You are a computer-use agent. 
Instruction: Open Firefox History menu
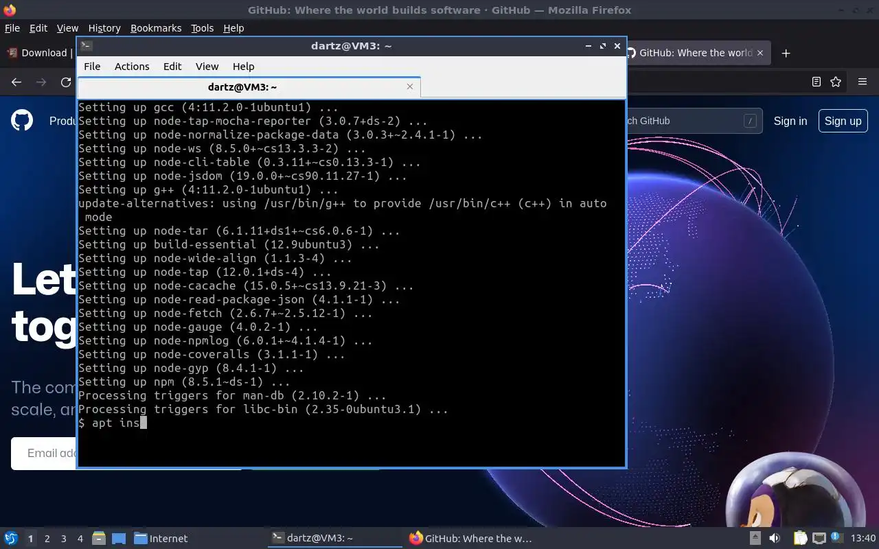click(x=104, y=28)
